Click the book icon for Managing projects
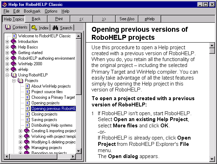 27,148
